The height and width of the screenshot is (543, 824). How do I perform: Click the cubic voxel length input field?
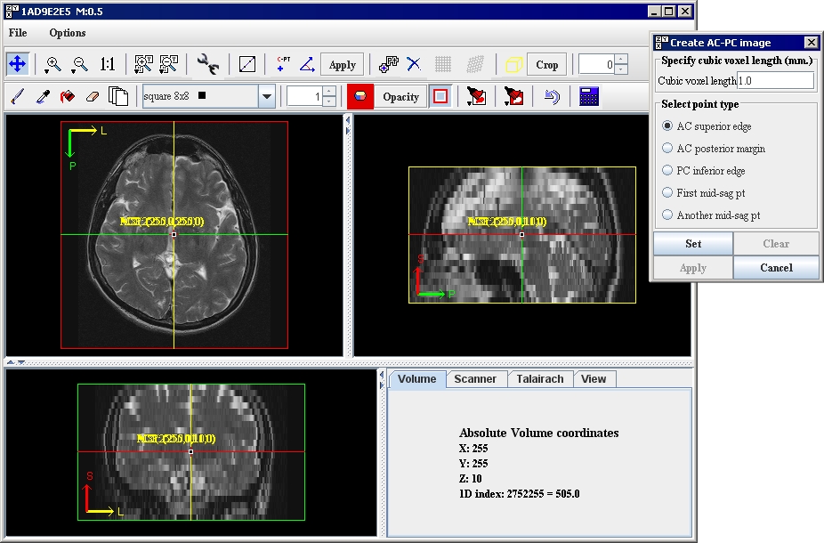point(775,81)
